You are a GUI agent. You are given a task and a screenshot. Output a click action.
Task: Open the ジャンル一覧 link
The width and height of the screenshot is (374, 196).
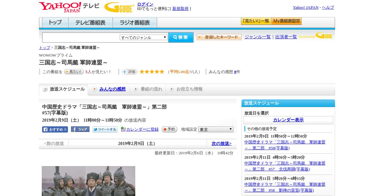click(x=258, y=37)
